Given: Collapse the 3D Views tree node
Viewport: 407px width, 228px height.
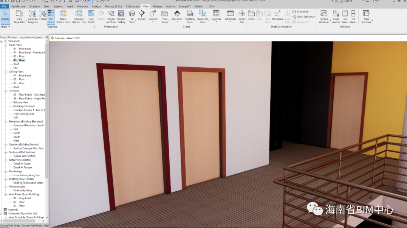Looking at the screenshot, I should click(6, 91).
